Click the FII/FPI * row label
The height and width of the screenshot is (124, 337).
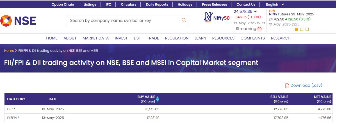pos(13,118)
